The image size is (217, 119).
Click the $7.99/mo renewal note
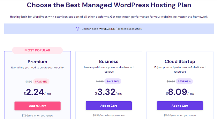pyautogui.click(x=37, y=116)
